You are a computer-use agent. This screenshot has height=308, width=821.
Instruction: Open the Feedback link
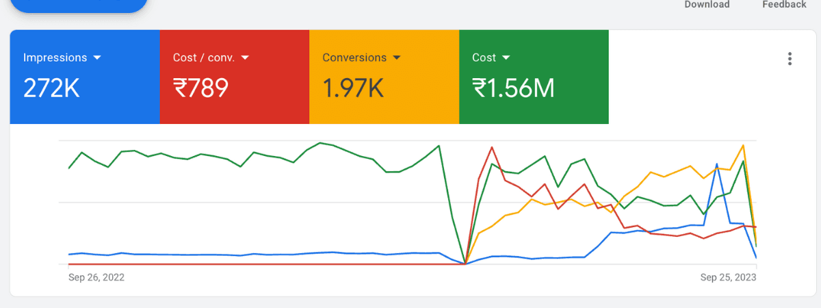(784, 5)
